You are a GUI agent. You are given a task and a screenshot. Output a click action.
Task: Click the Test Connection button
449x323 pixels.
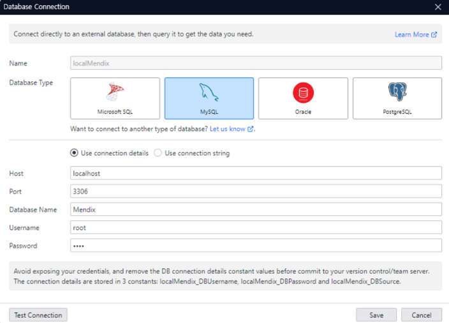(x=38, y=315)
